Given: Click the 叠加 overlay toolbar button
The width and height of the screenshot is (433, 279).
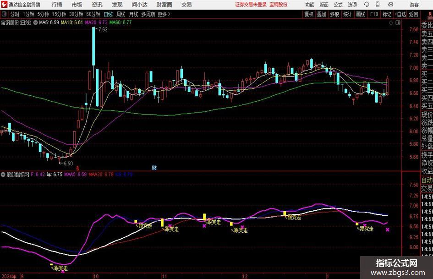Looking at the screenshot, I should point(322,14).
